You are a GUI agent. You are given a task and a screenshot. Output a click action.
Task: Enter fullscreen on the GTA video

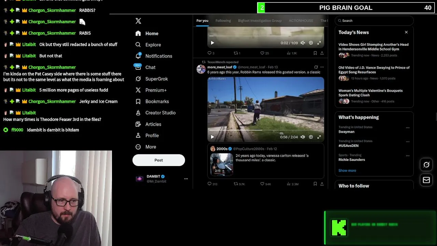pos(319,137)
